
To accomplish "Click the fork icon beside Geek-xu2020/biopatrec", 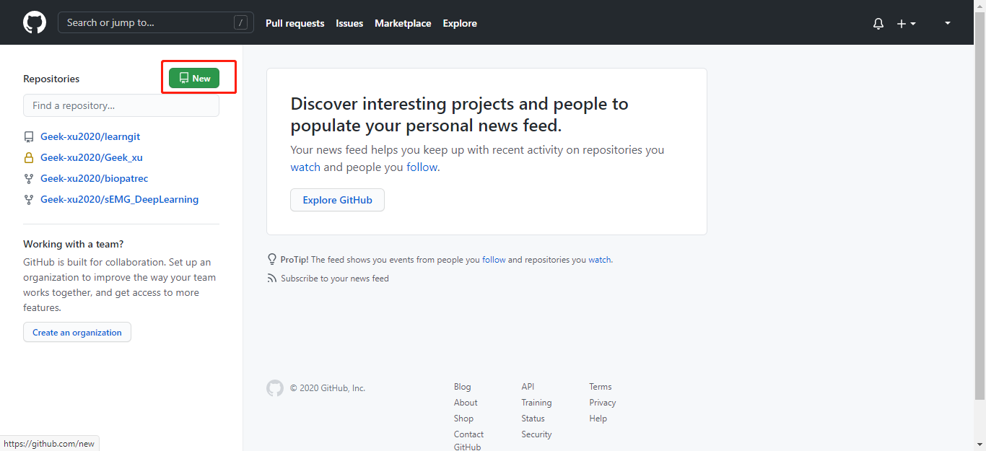I will (x=29, y=178).
